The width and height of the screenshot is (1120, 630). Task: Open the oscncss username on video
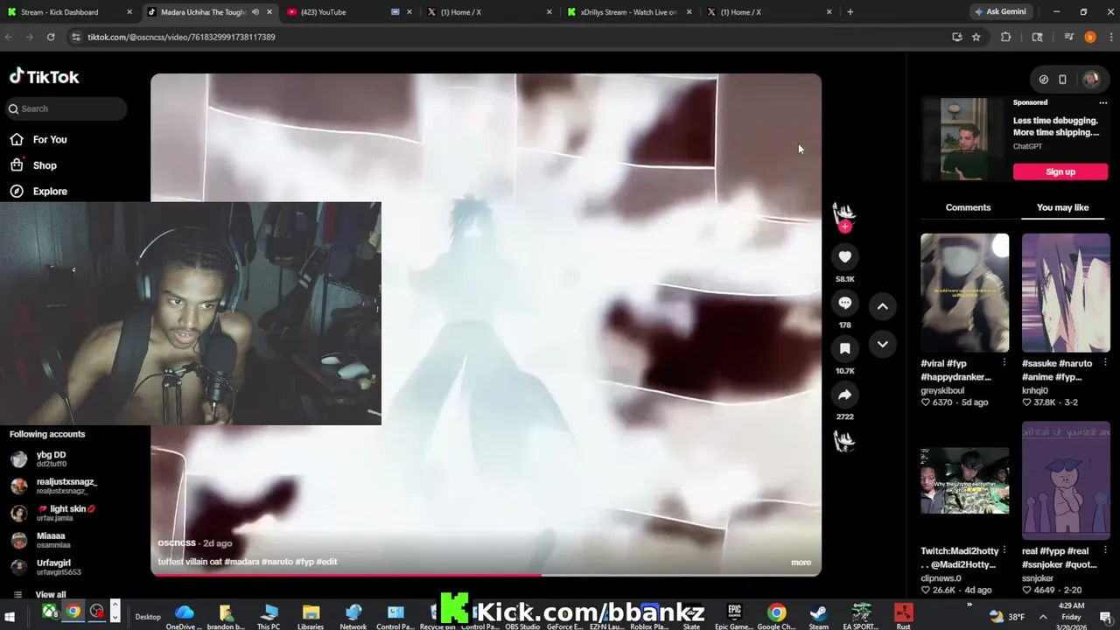[x=177, y=543]
